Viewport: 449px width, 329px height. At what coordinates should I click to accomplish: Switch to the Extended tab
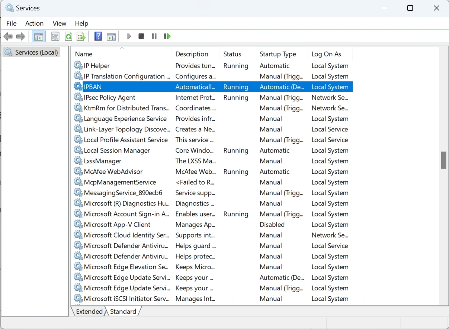[x=89, y=312]
